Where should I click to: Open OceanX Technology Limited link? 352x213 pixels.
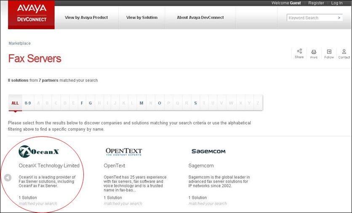point(49,166)
